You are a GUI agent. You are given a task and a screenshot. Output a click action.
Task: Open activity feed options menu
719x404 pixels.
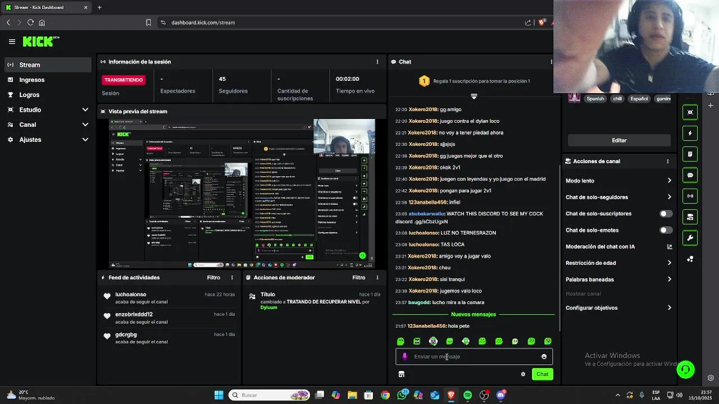(232, 278)
